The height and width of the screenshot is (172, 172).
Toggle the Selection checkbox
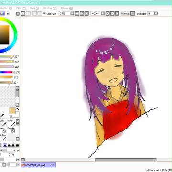coord(45,14)
